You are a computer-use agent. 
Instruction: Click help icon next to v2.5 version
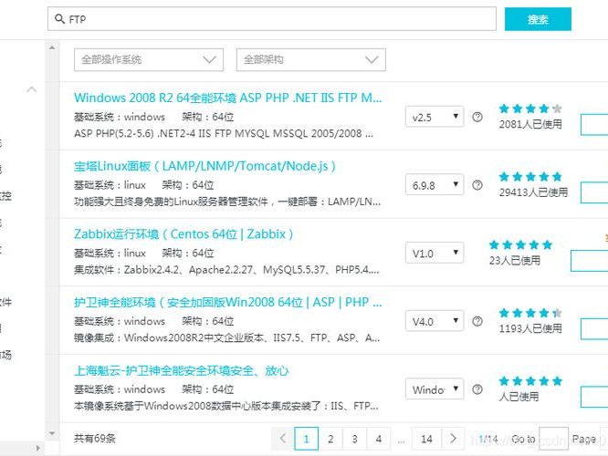coord(477,117)
